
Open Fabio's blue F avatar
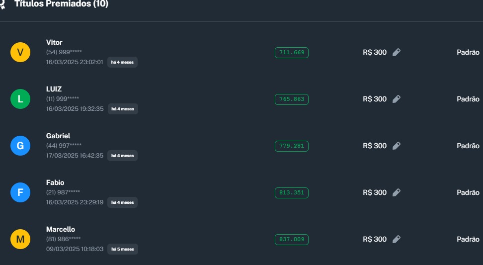tap(20, 192)
